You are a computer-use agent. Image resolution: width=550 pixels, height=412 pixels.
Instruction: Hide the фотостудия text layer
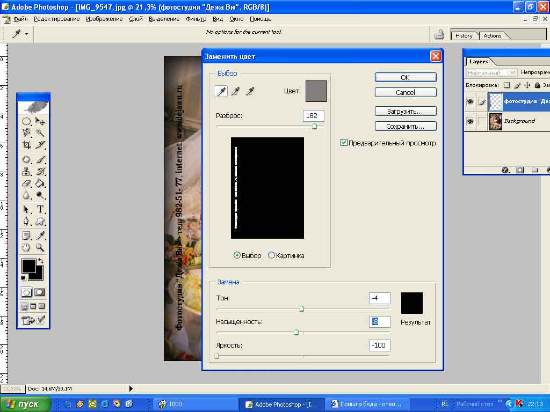[470, 101]
